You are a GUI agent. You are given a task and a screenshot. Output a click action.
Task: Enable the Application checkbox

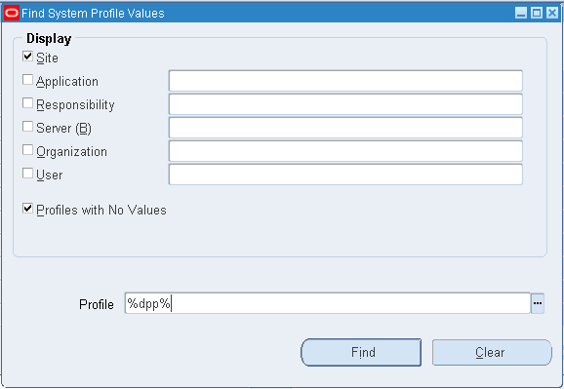pos(27,79)
